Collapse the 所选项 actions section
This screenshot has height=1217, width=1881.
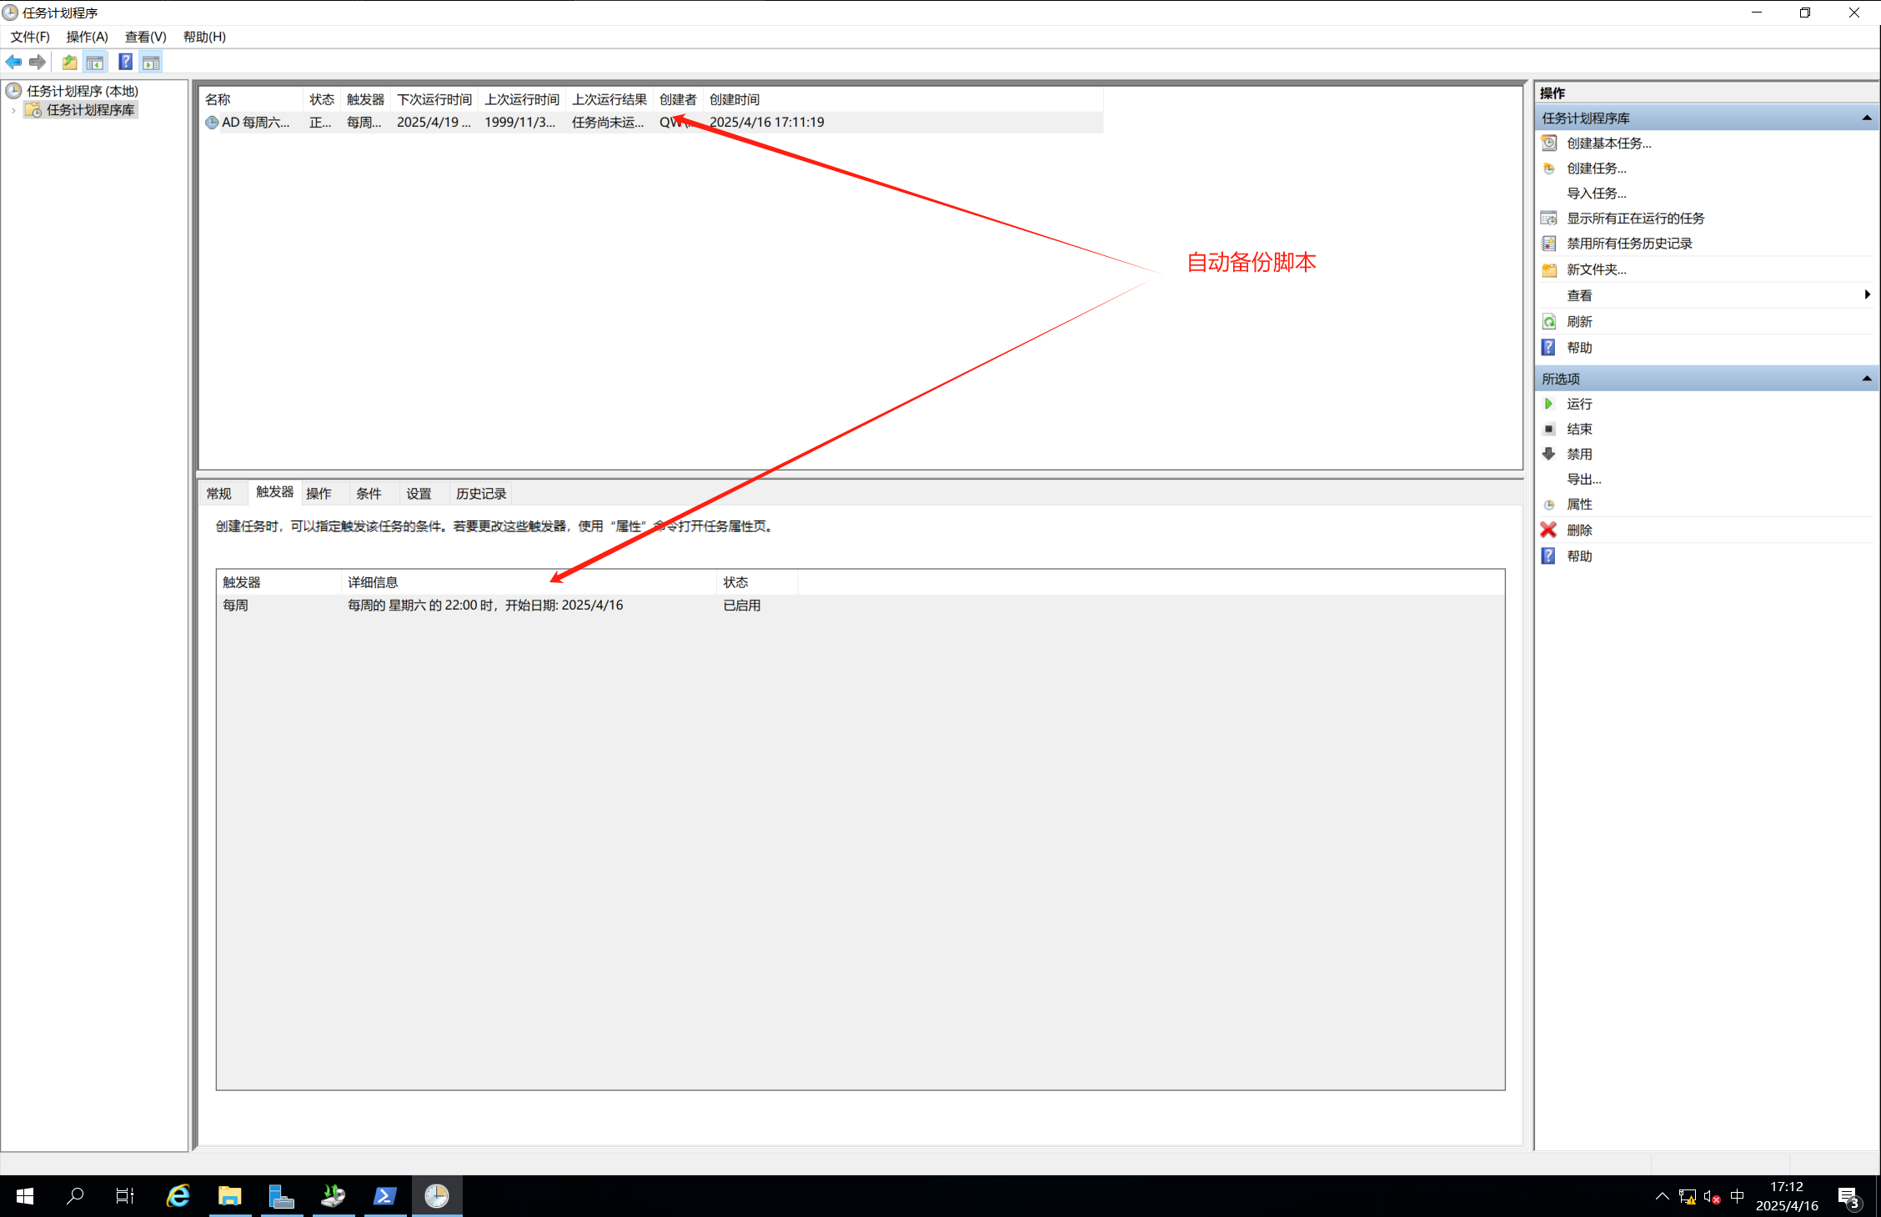tap(1866, 379)
